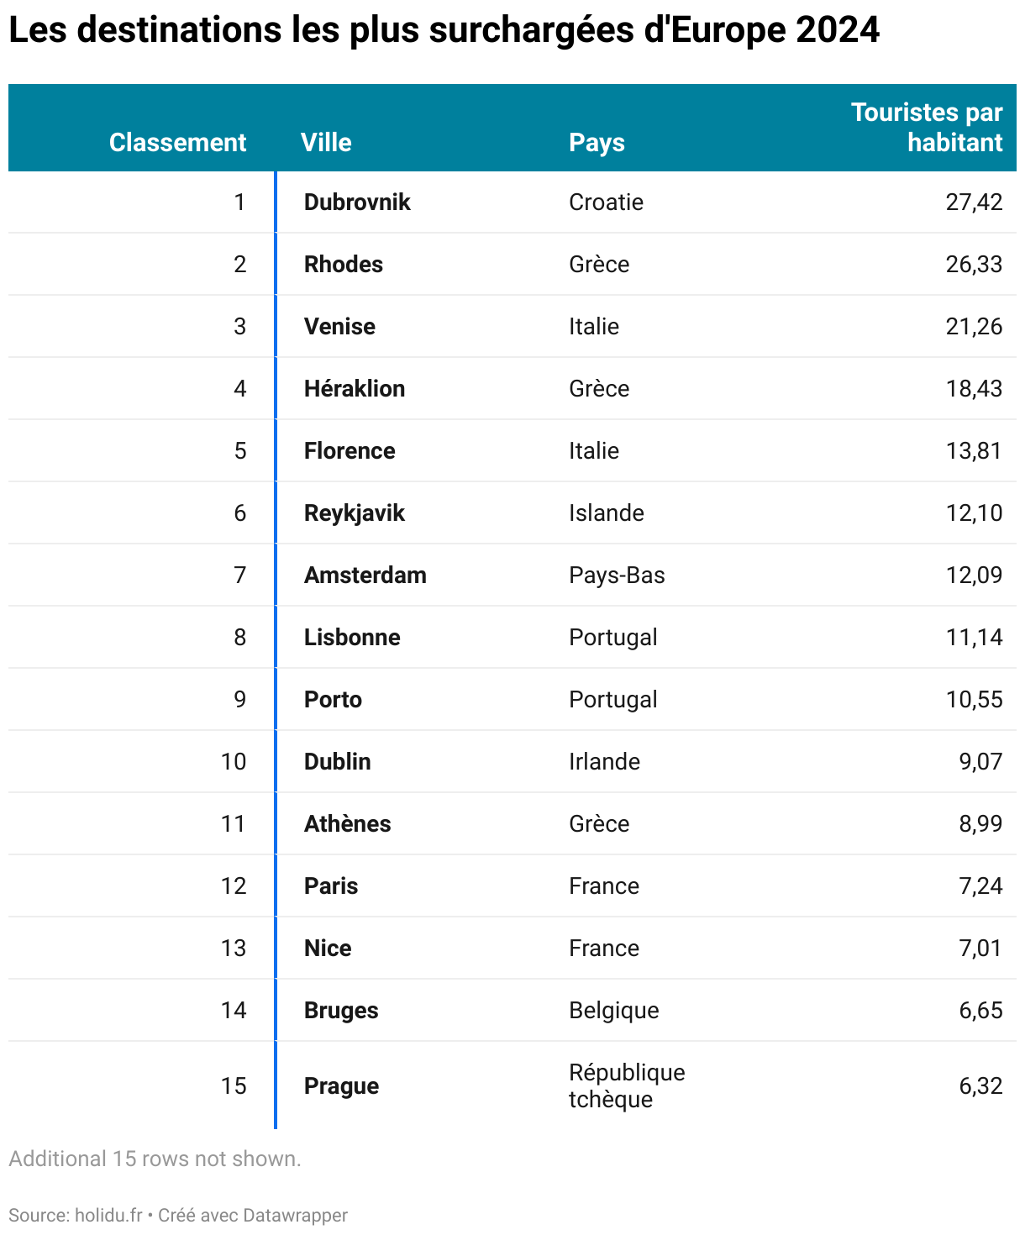This screenshot has width=1025, height=1235.
Task: Select the Rhodes city cell
Action: (343, 265)
